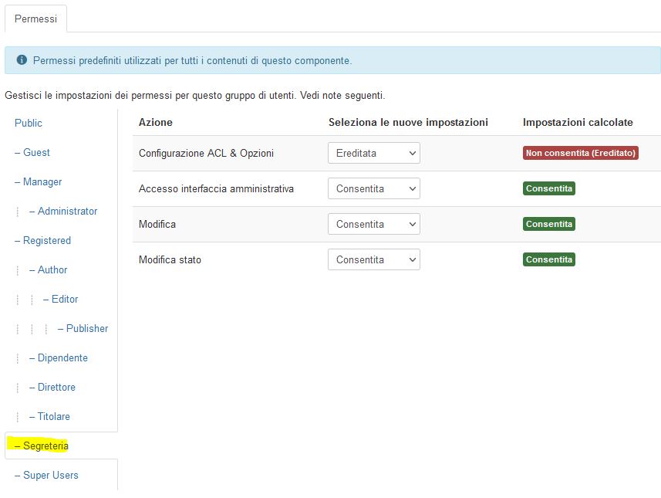
Task: Click the Non consentita (Ereditato) badge
Action: coord(581,153)
